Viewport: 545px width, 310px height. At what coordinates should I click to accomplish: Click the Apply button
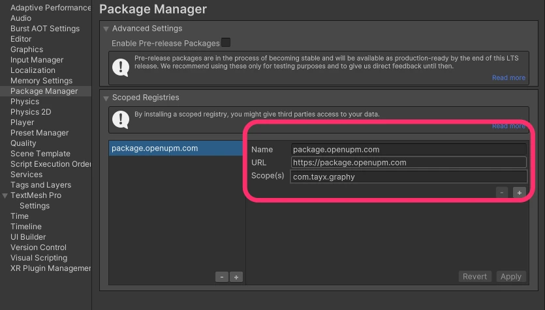[511, 276]
